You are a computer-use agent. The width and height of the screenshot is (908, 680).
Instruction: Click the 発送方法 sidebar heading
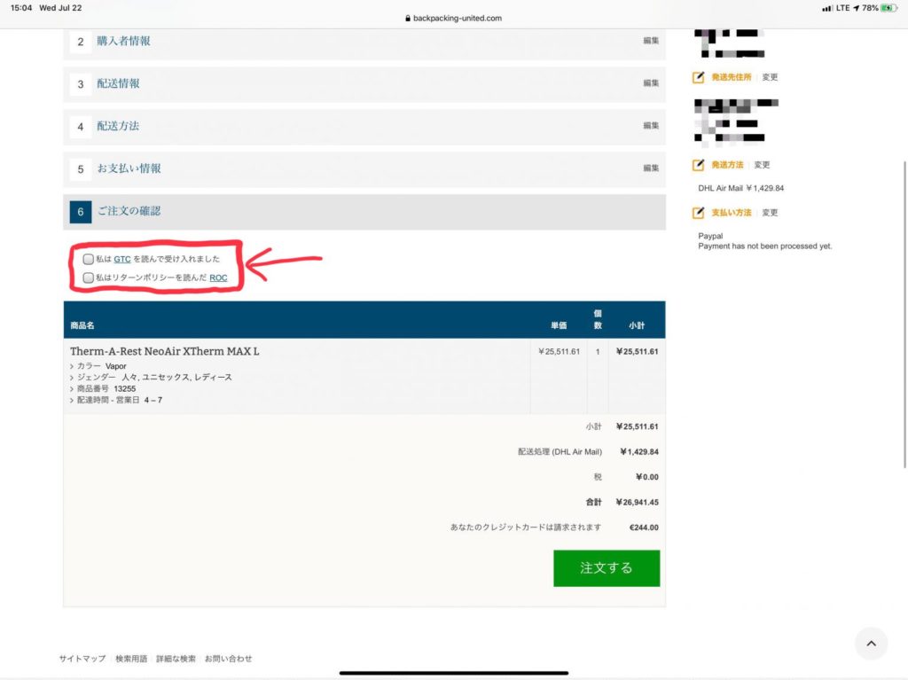click(x=727, y=165)
